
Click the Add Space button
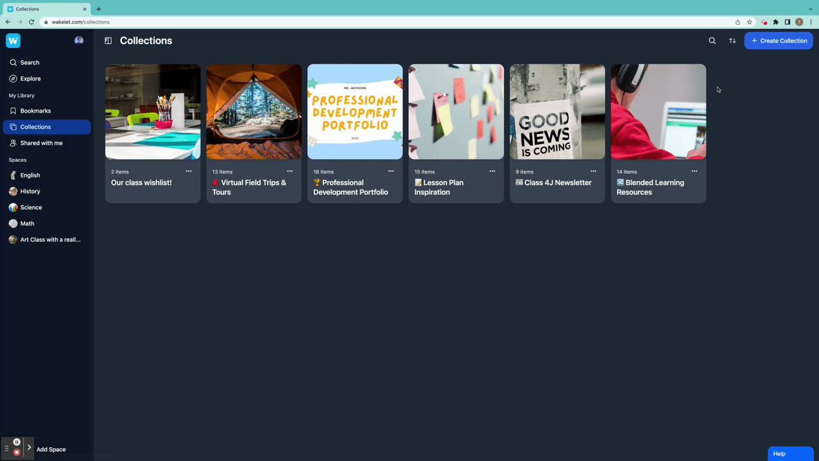coord(50,449)
